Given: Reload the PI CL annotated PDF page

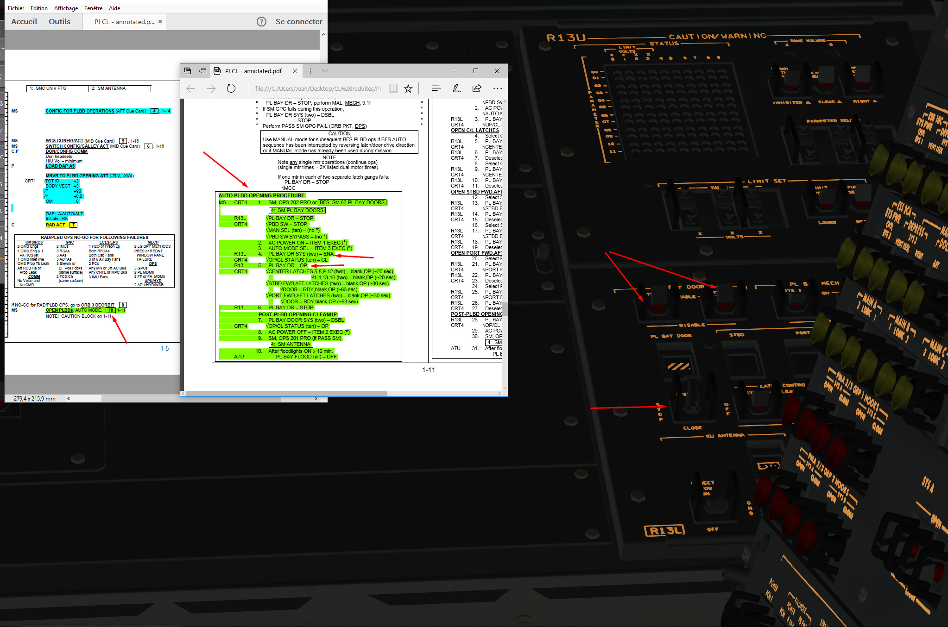Looking at the screenshot, I should click(231, 88).
